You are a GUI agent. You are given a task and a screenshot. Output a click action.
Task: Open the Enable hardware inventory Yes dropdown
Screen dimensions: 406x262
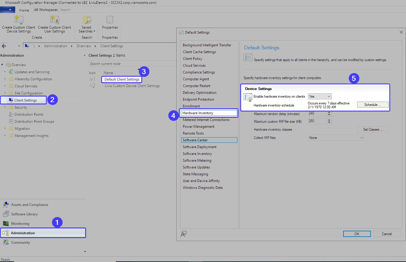[320, 96]
